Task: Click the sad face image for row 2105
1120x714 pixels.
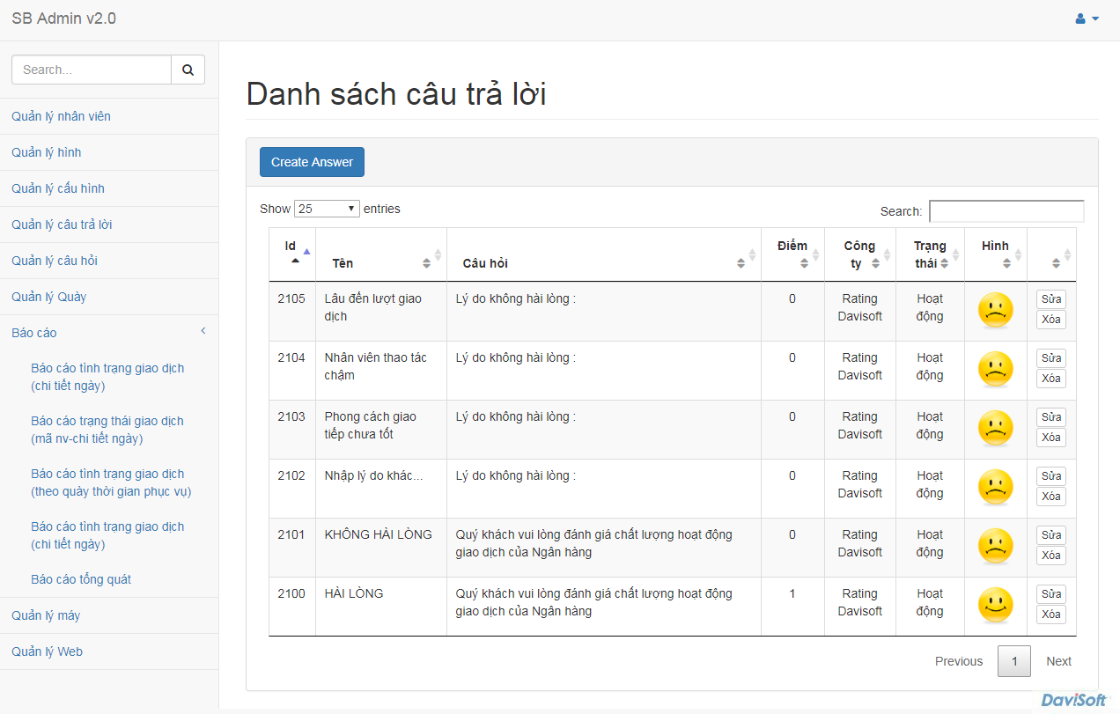Action: [x=995, y=312]
